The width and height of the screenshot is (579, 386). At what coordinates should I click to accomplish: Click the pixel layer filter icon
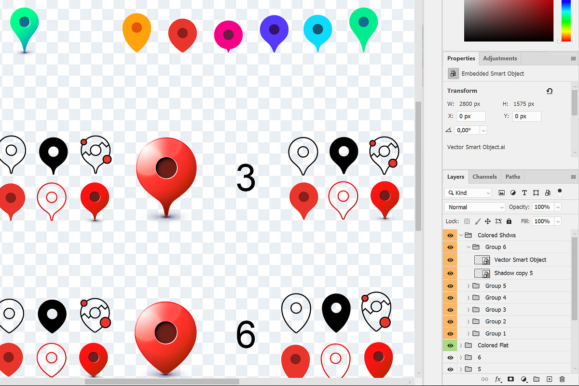[502, 193]
